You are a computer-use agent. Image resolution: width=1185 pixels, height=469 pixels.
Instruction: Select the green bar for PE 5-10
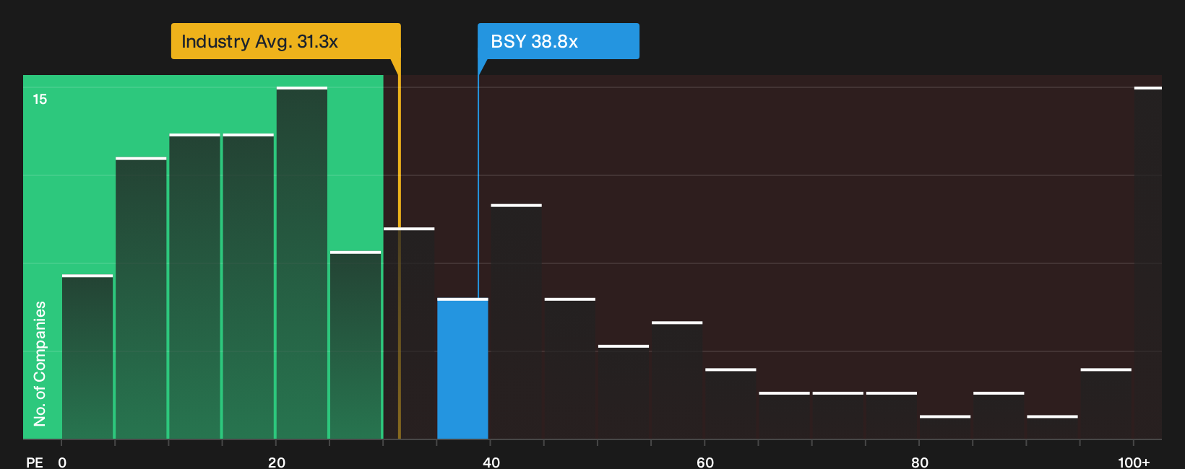coord(141,298)
